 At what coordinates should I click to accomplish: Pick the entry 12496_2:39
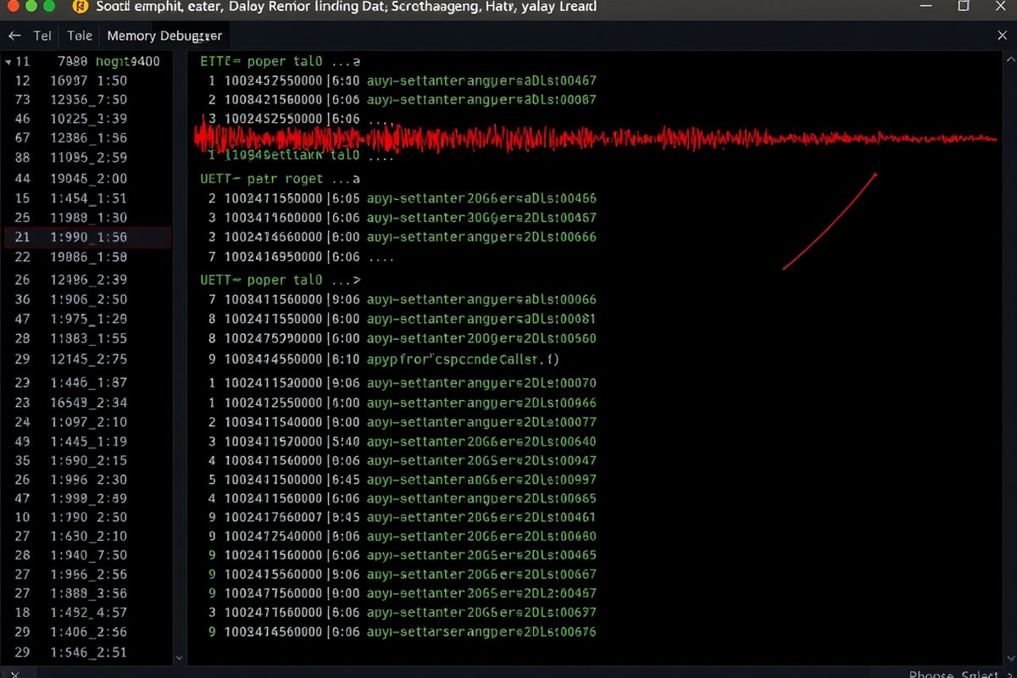click(x=88, y=279)
